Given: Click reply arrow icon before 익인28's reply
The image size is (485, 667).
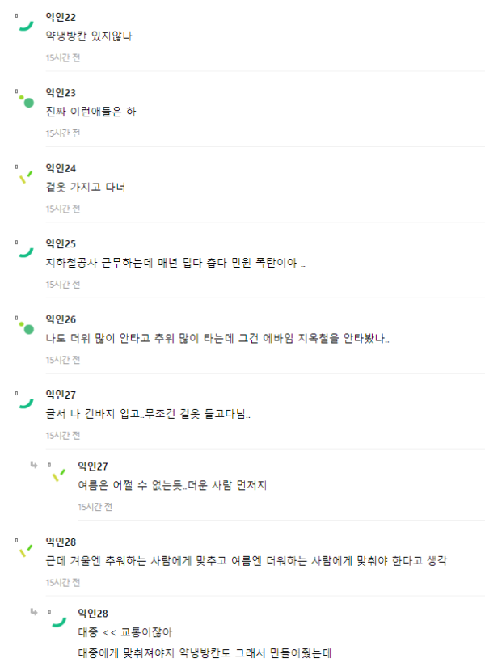Looking at the screenshot, I should tap(34, 612).
